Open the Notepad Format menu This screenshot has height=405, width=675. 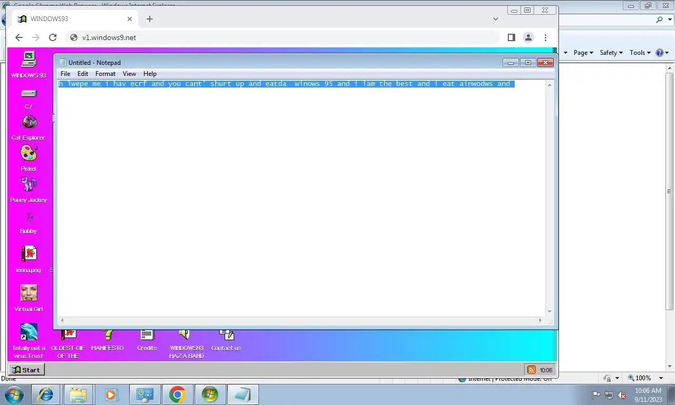pyautogui.click(x=105, y=74)
